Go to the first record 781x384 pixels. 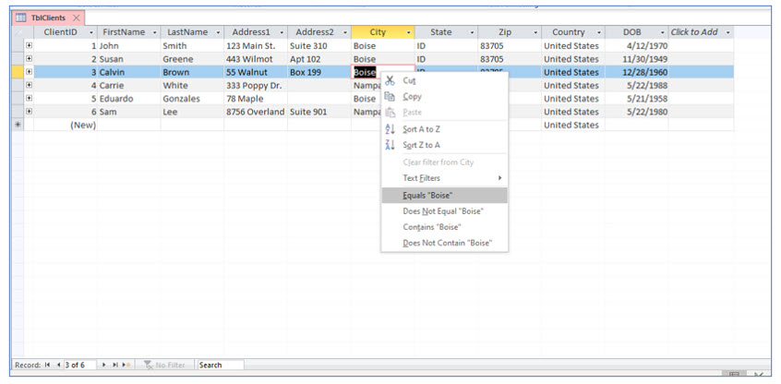pyautogui.click(x=47, y=365)
